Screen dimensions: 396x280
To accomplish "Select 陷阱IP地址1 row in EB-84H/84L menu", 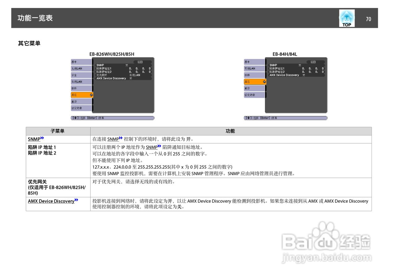I will 297,68.
